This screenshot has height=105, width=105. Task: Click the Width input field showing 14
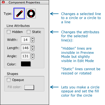25,40
